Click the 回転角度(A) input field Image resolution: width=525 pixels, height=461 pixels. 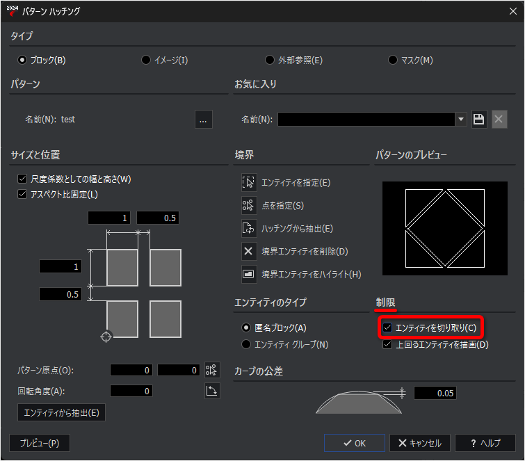click(x=131, y=391)
